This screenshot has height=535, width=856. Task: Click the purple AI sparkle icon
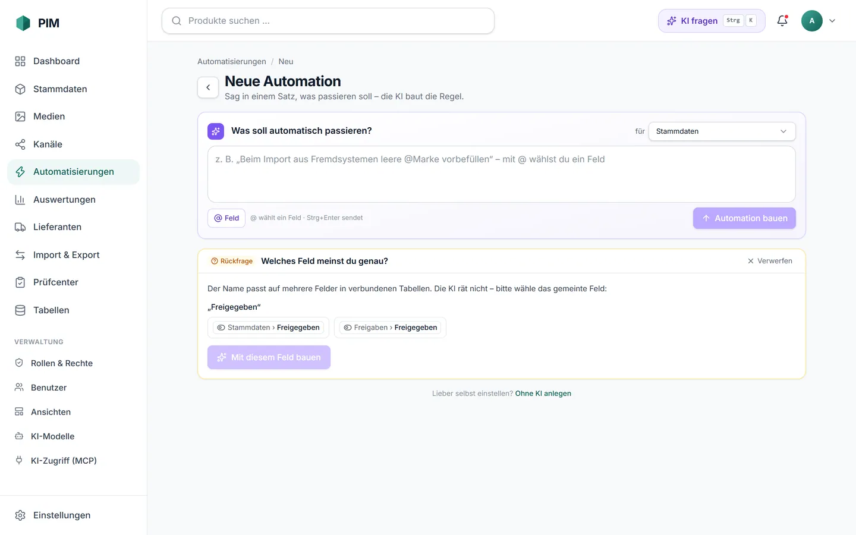pos(216,131)
